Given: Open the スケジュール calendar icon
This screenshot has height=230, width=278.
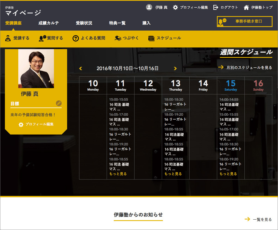Looking at the screenshot, I should 151,38.
